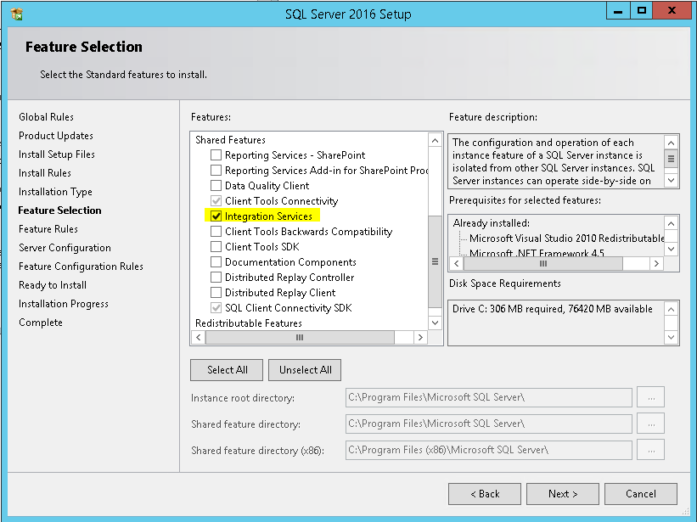This screenshot has width=697, height=522.
Task: Click vertical scrollbar thumb in Features list
Action: tap(436, 261)
